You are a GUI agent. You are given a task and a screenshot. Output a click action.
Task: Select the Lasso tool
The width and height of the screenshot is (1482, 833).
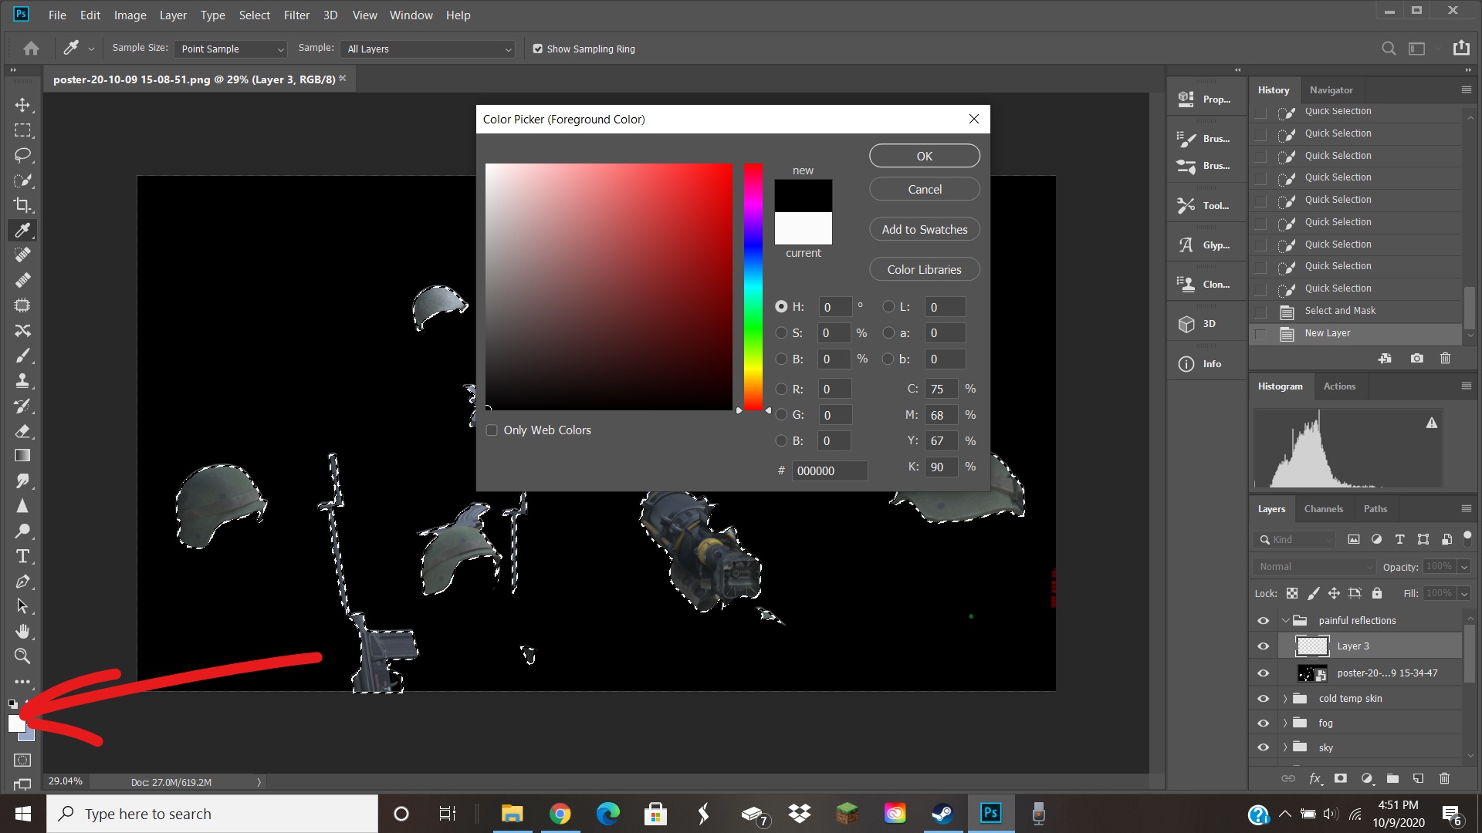click(22, 155)
